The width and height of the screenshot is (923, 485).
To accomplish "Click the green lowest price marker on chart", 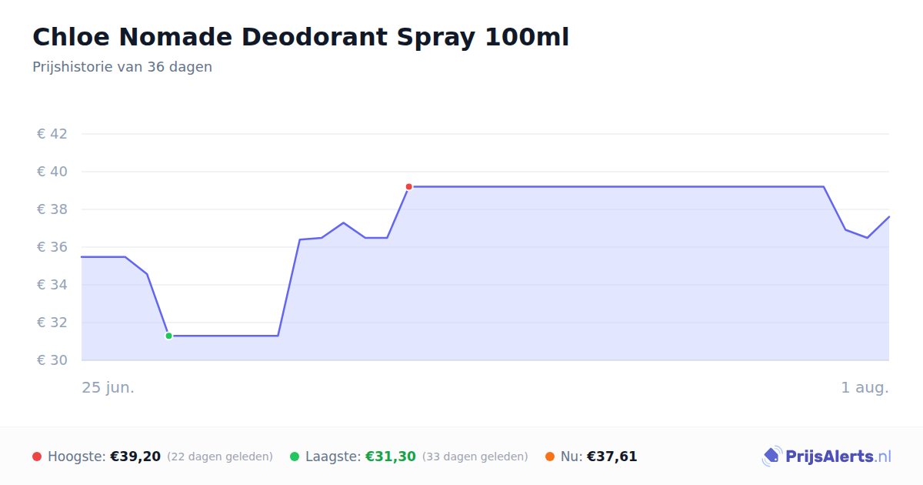I will point(168,336).
